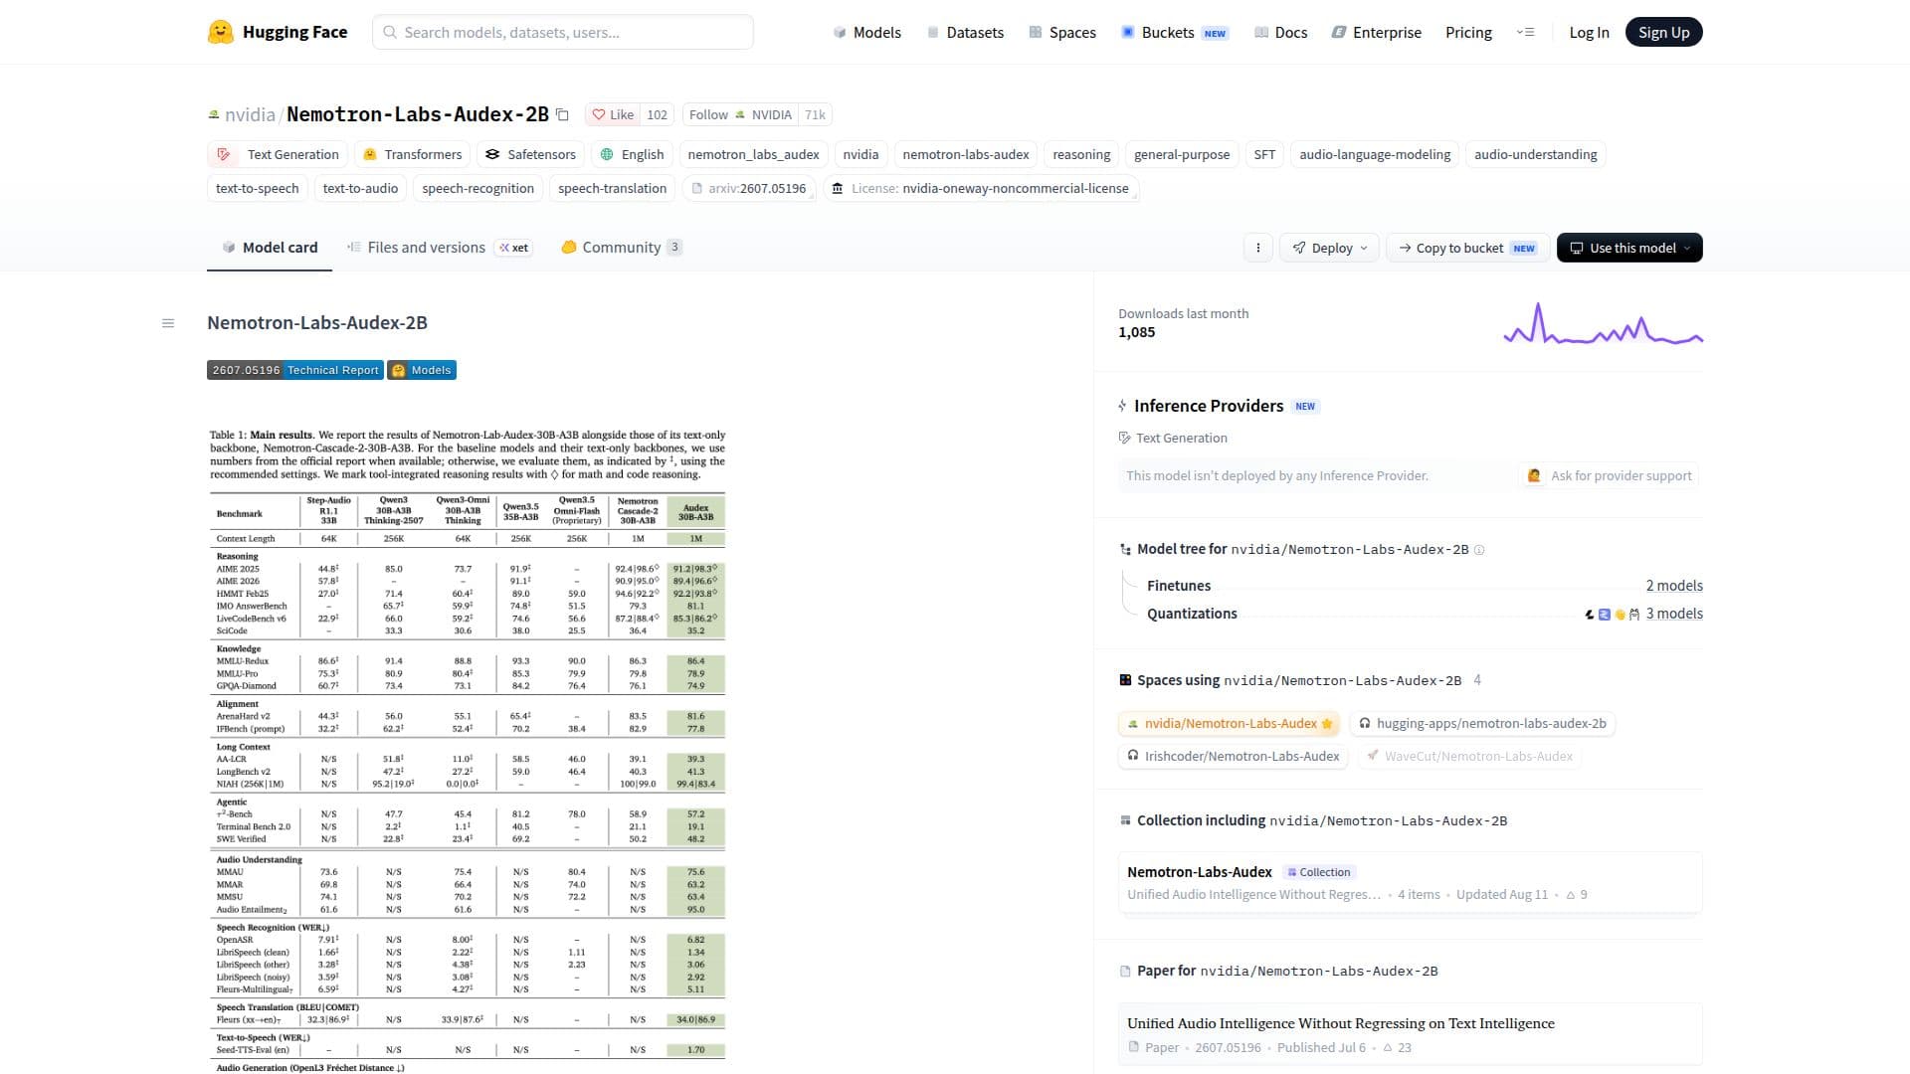Show model tree info icon
The height and width of the screenshot is (1074, 1910).
click(1479, 550)
